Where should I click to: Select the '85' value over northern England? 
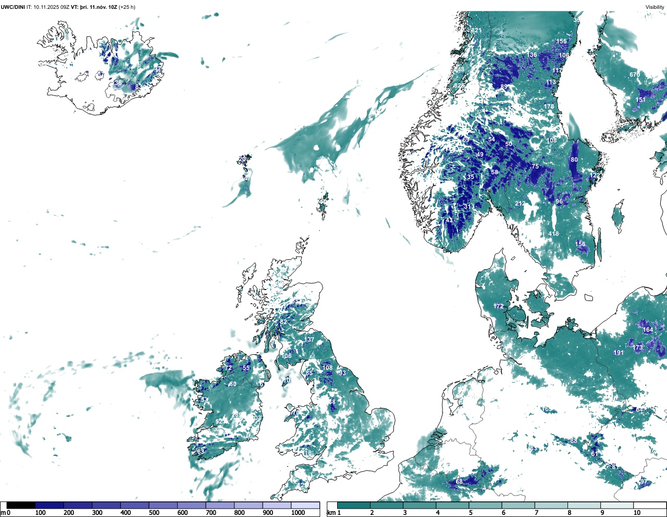point(310,373)
